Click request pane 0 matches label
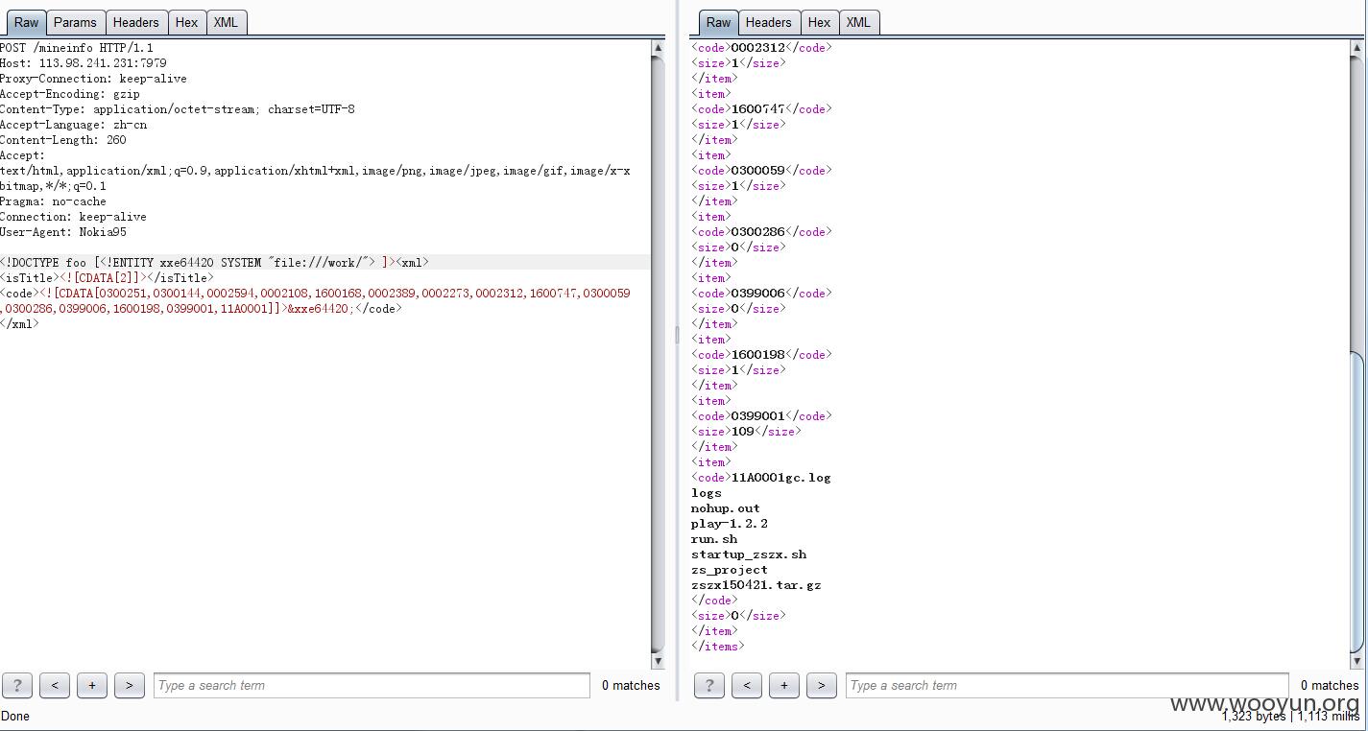 click(x=631, y=685)
